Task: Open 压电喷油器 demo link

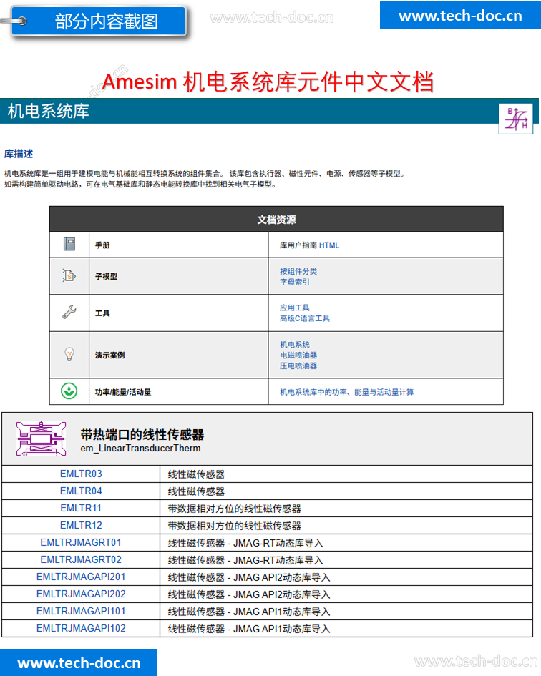Action: (298, 366)
